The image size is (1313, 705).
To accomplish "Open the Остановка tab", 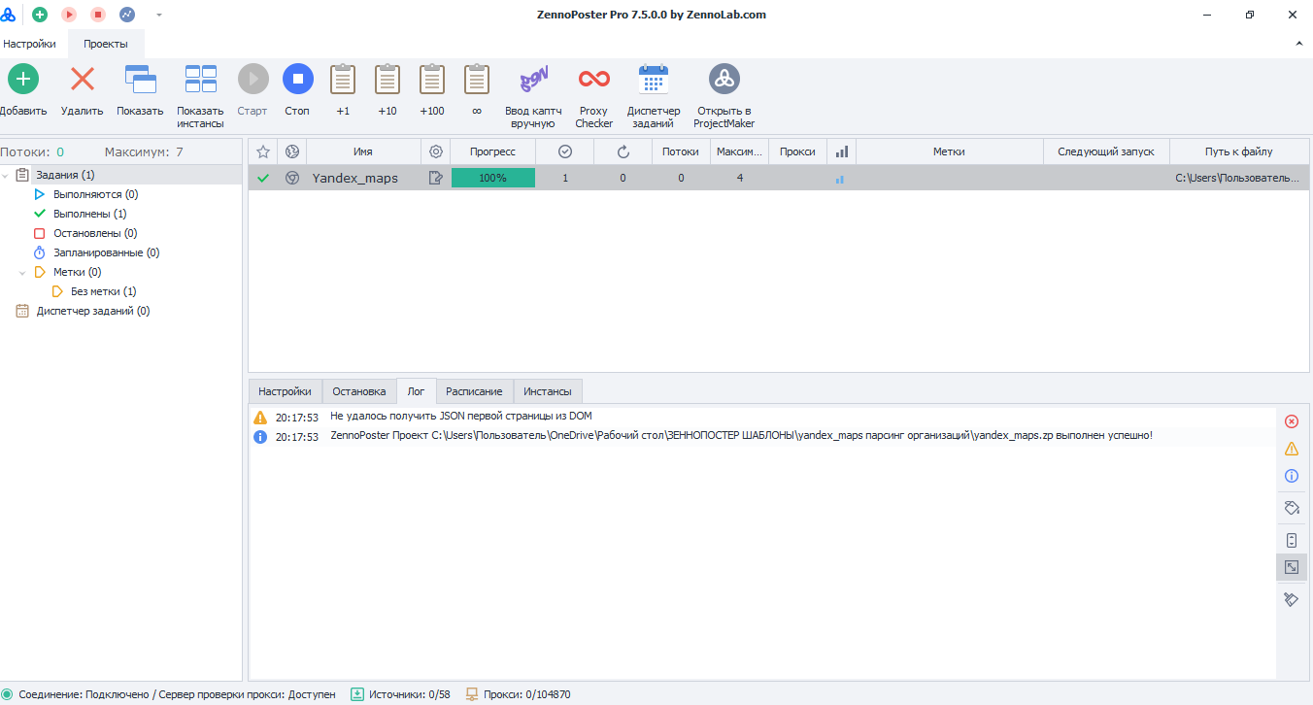I will (x=359, y=391).
